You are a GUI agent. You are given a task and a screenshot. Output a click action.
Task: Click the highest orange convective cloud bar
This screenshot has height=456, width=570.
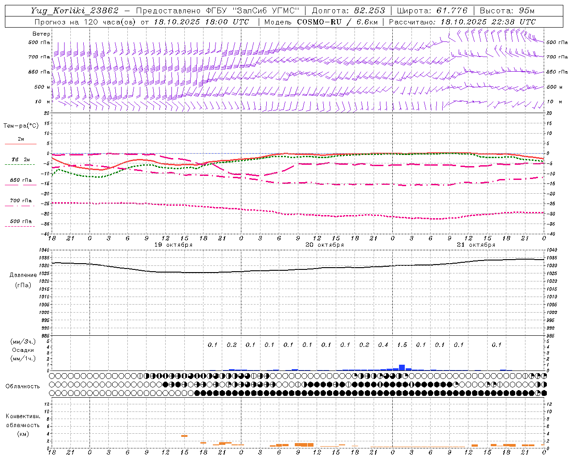[x=184, y=436]
